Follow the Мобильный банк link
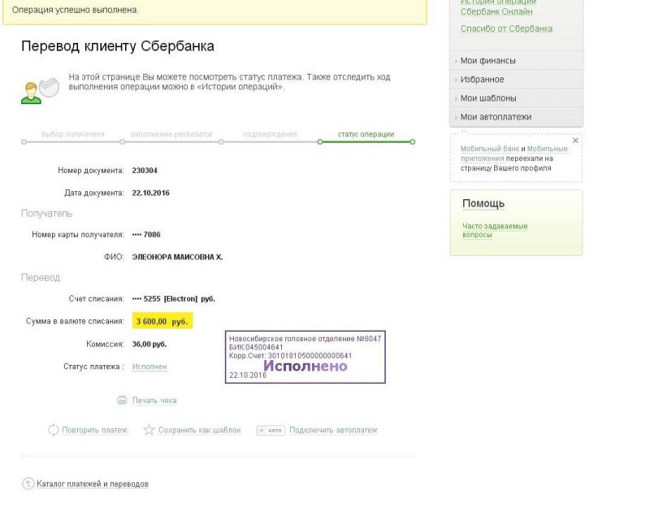The width and height of the screenshot is (650, 512). tap(490, 149)
